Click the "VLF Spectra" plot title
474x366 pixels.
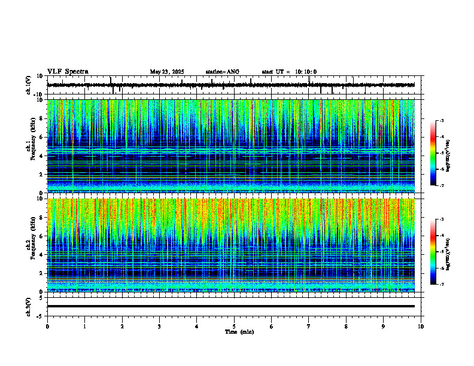68,72
